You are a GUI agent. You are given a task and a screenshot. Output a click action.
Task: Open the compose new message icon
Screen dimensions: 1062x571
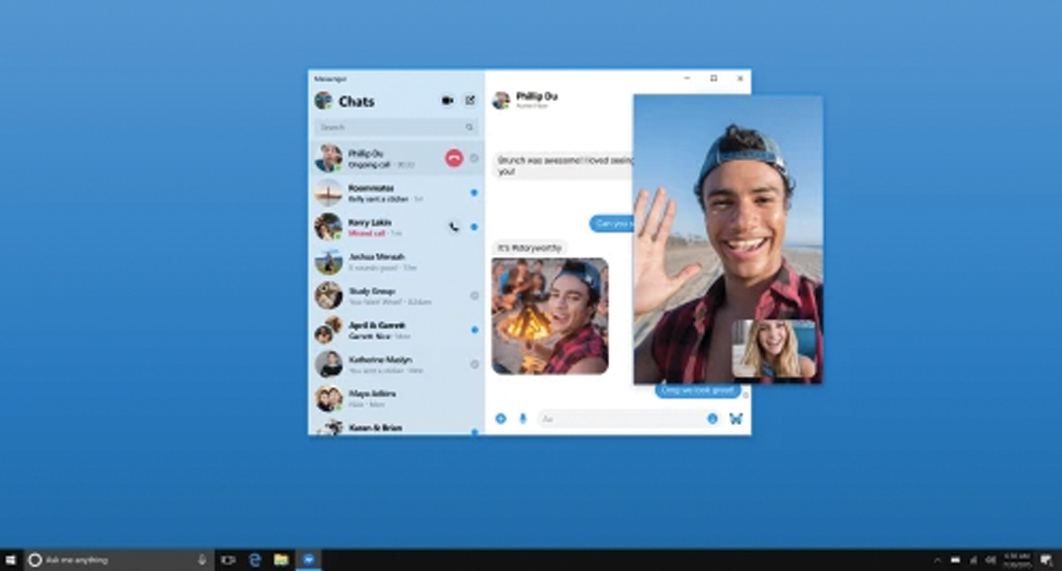coord(471,100)
